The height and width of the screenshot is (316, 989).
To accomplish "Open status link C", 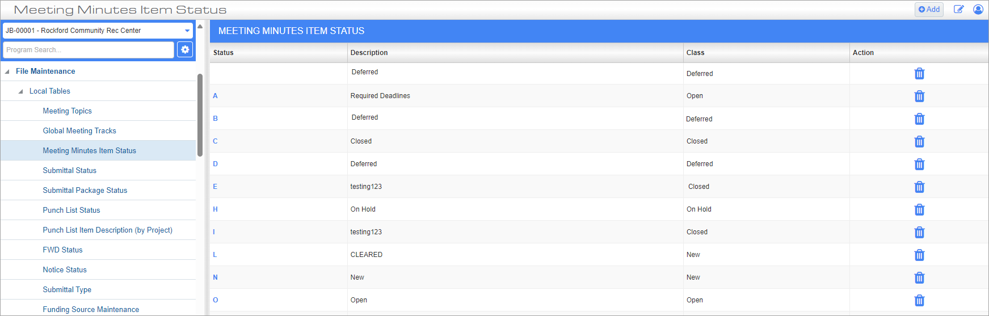I will point(215,141).
